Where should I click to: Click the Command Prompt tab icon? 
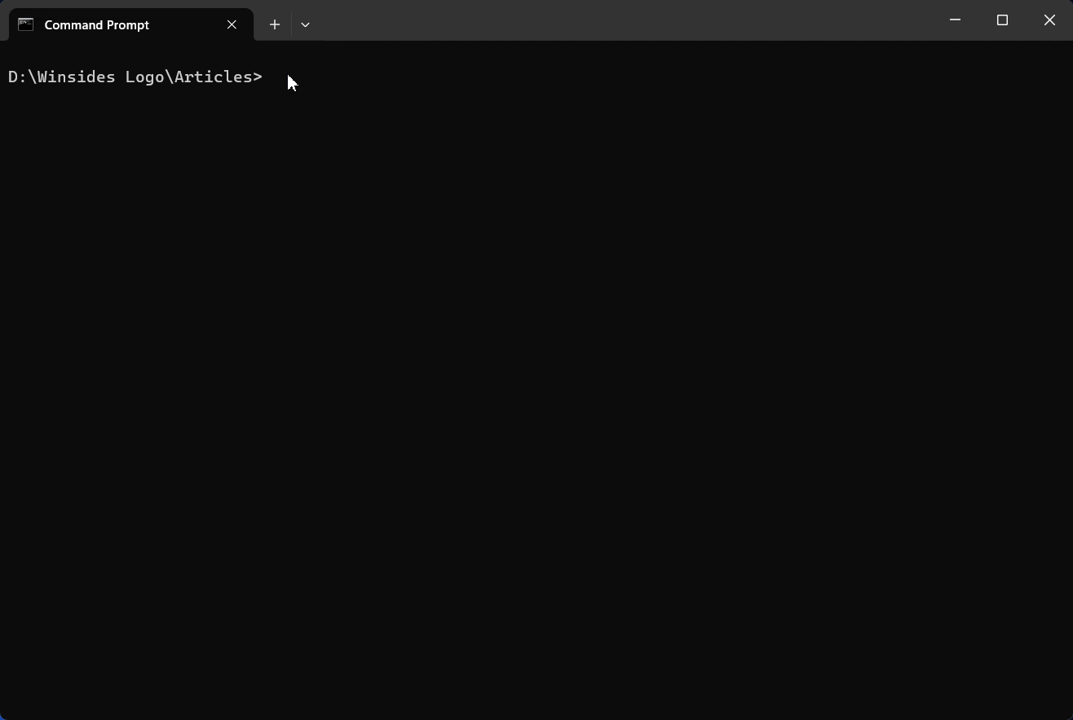26,24
